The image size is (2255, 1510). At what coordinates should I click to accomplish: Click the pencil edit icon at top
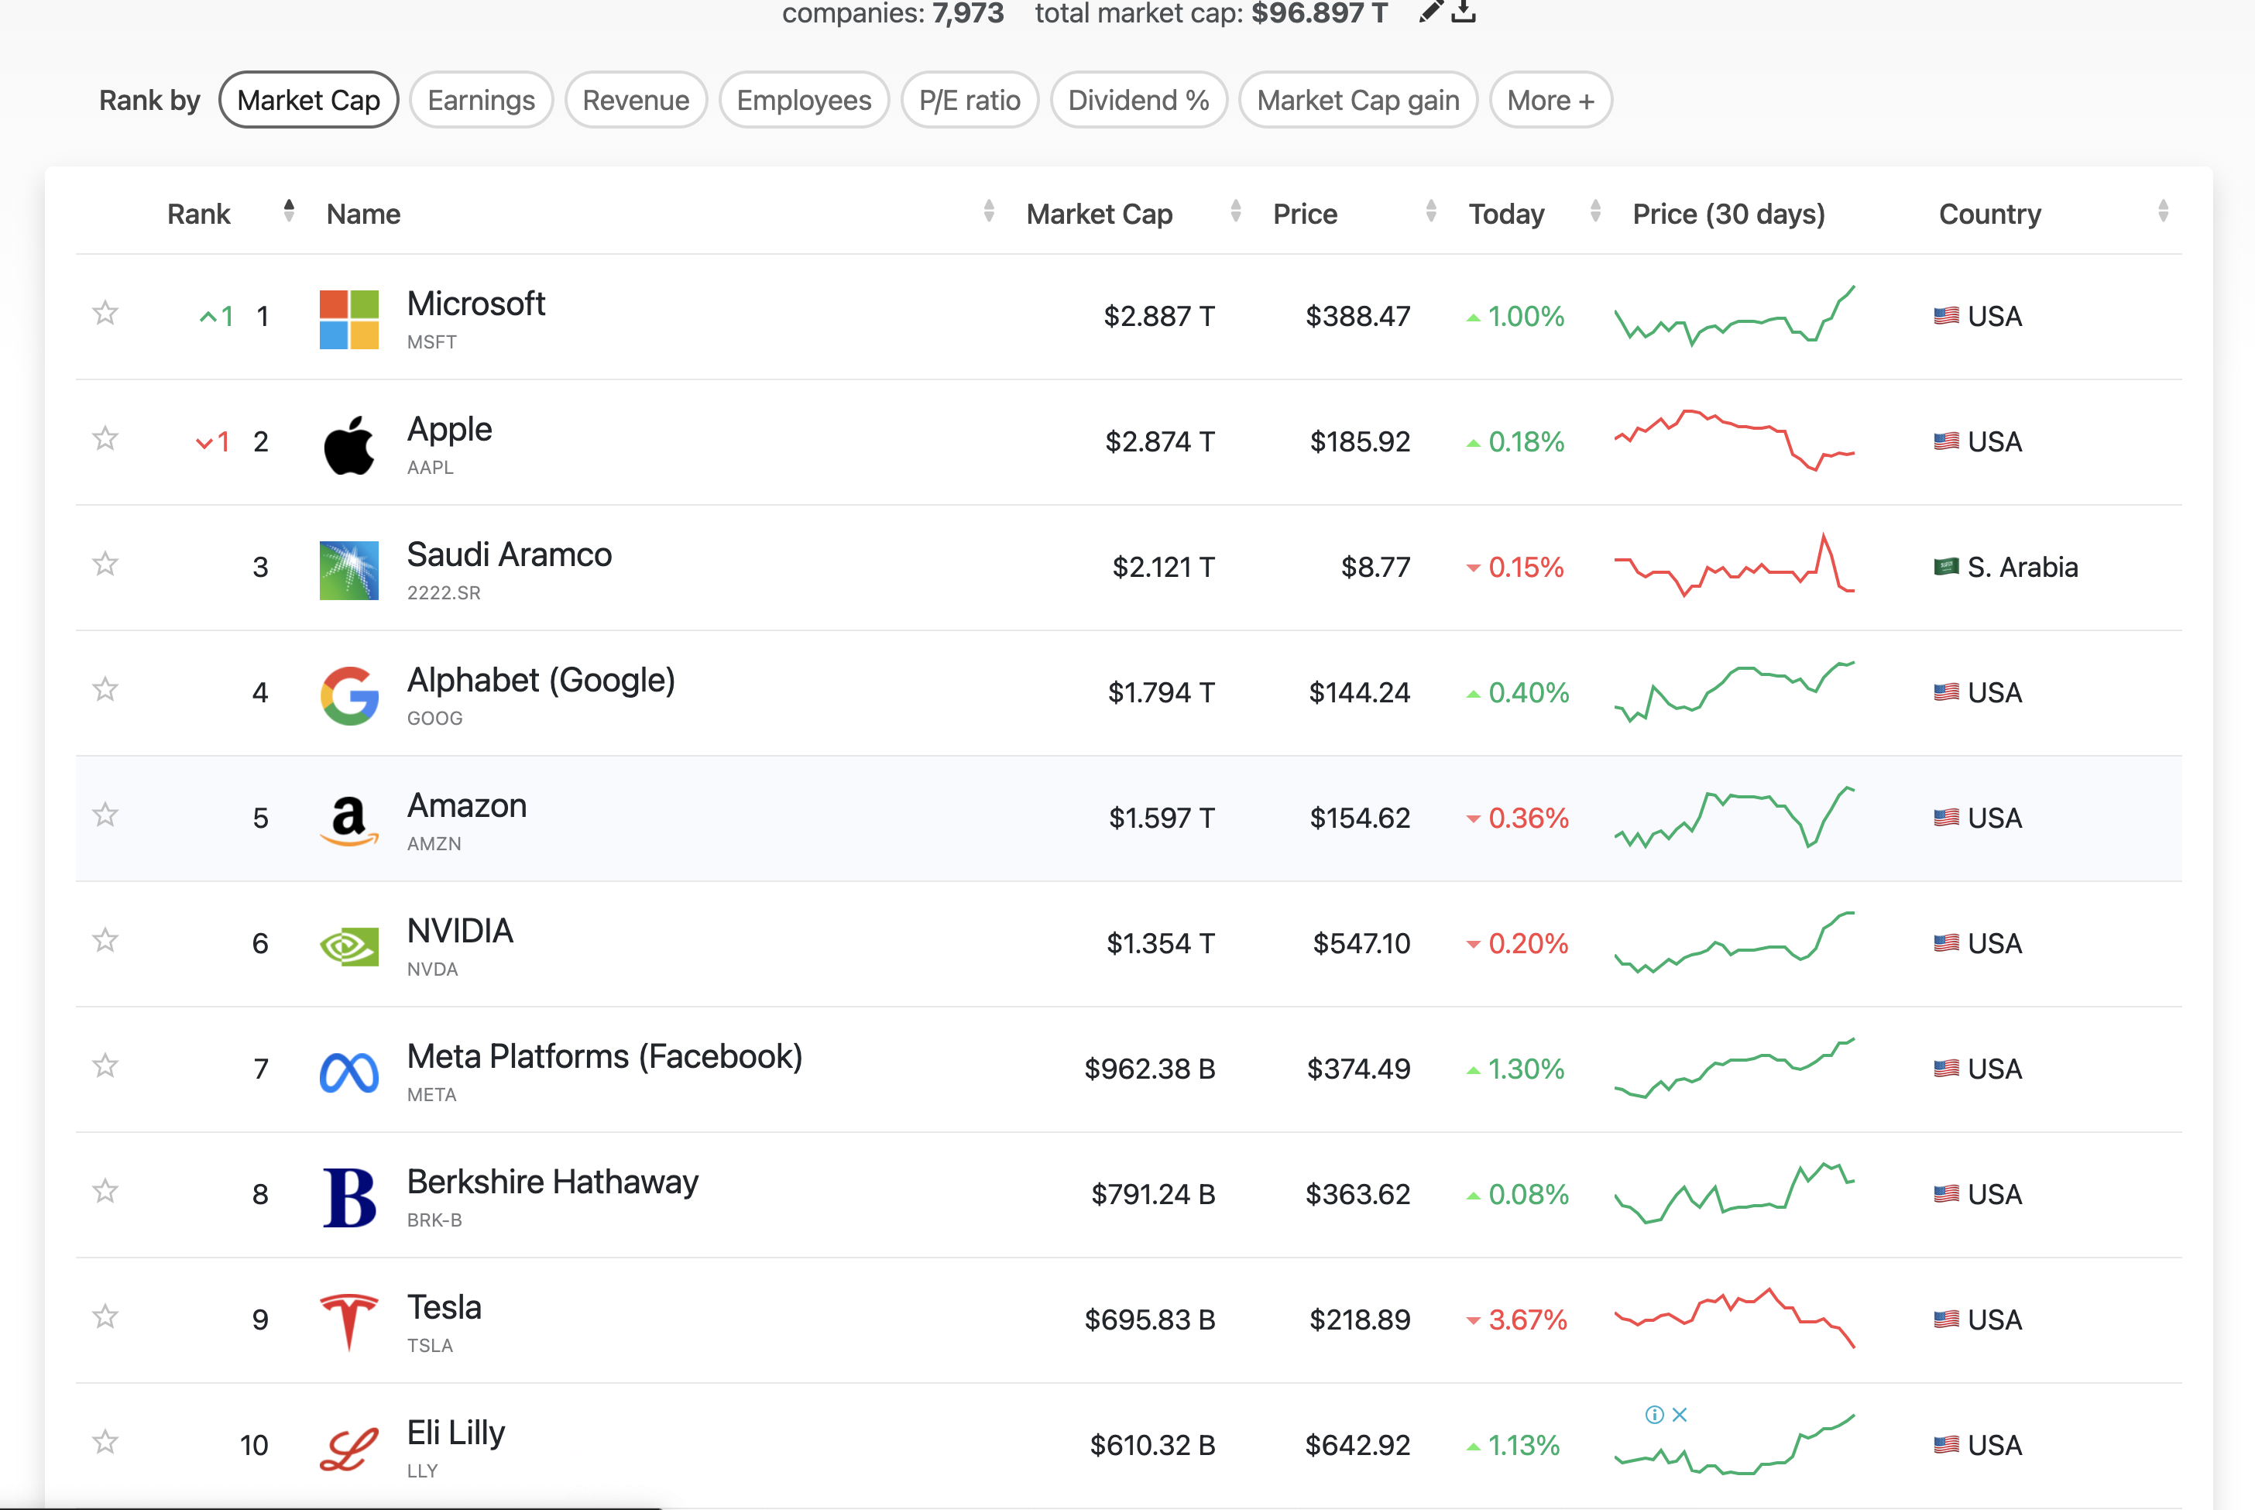1431,12
